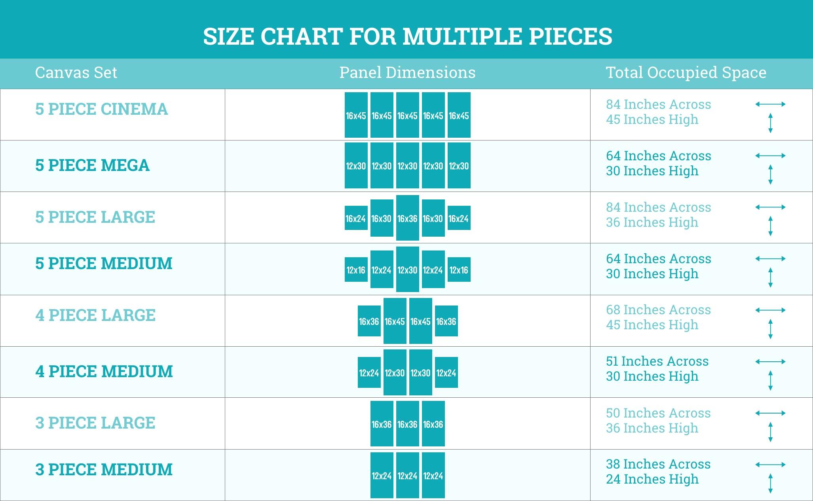Click the middle 16x36 panel in 3 Piece Large
Viewport: 813px width, 501px height.
tap(407, 424)
